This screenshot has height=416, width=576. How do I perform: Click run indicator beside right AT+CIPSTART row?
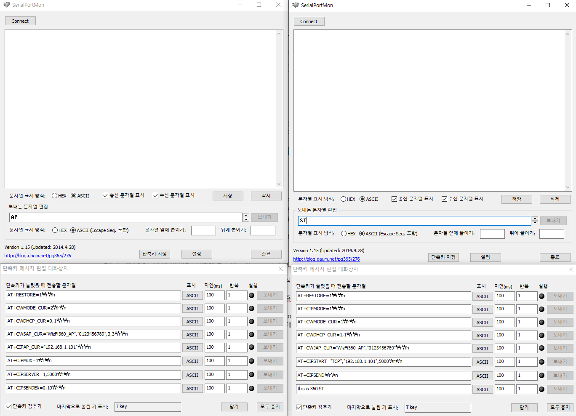pyautogui.click(x=541, y=362)
